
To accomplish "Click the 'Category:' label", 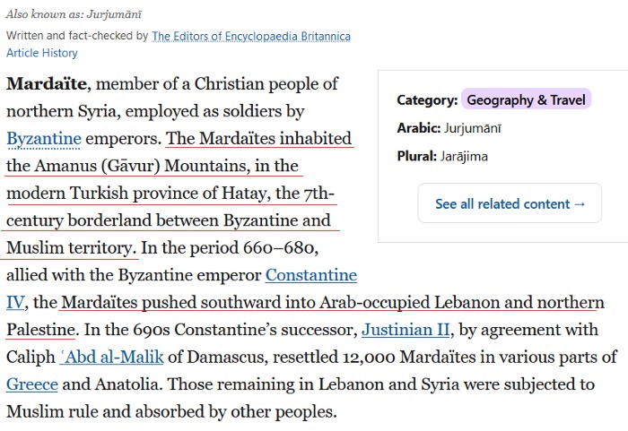I will [427, 99].
